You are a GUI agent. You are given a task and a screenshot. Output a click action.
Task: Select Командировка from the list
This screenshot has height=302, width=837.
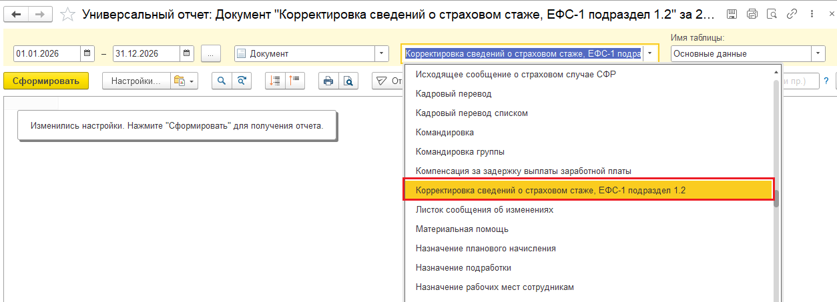[x=445, y=132]
